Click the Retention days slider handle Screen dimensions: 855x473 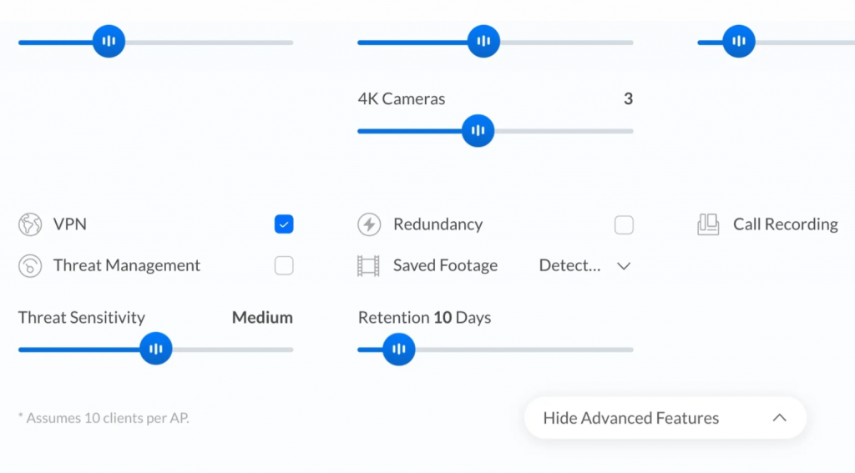[399, 349]
